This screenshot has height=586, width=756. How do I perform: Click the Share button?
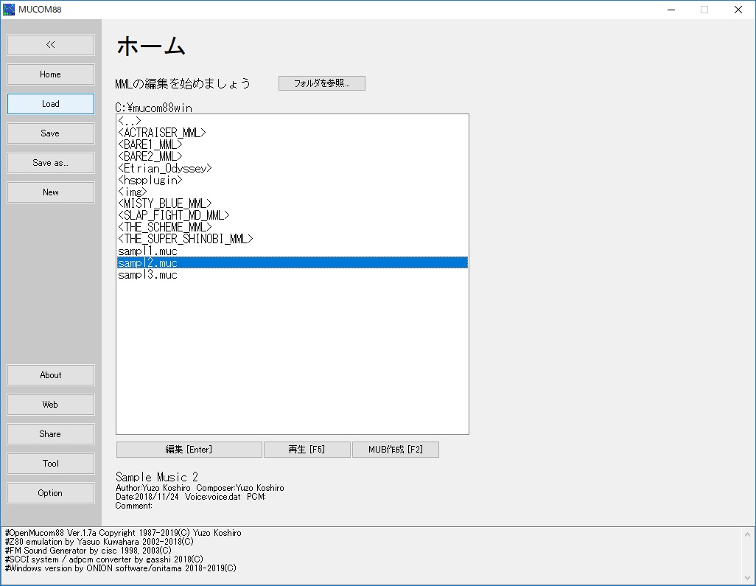(x=51, y=433)
